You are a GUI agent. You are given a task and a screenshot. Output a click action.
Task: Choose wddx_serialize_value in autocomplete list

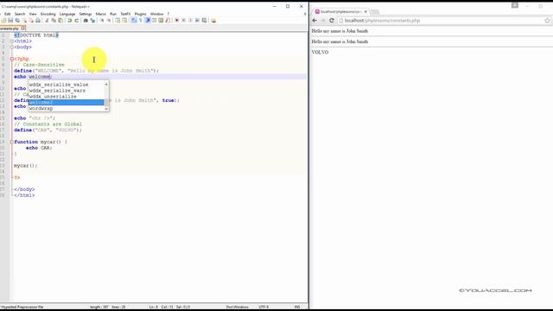[x=67, y=85]
